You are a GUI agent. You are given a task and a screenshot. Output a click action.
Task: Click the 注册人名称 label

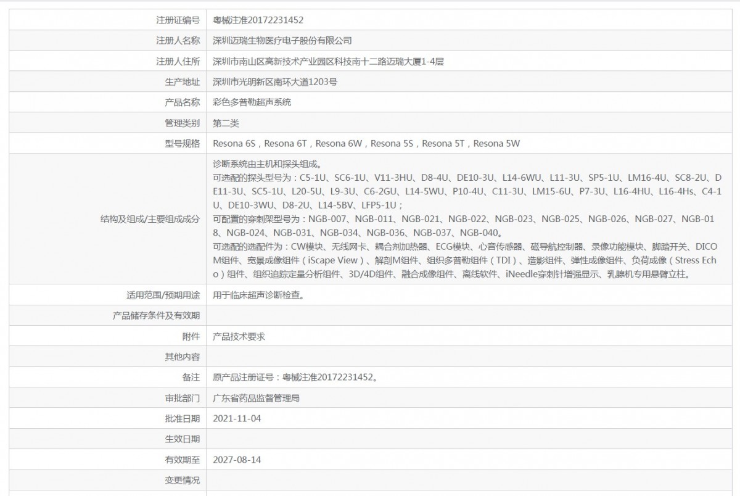[178, 41]
